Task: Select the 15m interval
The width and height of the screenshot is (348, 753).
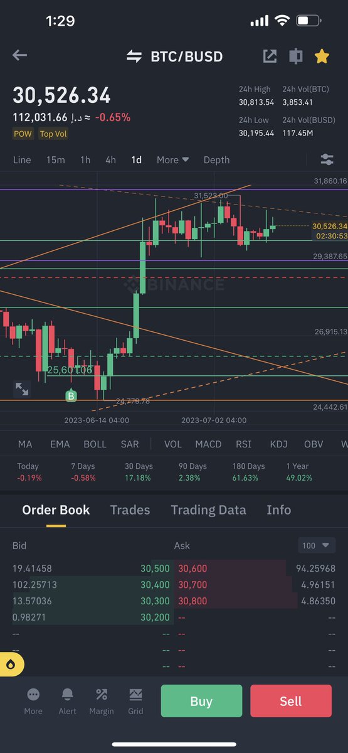Action: pos(55,160)
